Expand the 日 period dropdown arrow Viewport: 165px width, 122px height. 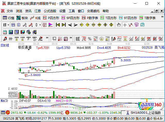coord(8,25)
